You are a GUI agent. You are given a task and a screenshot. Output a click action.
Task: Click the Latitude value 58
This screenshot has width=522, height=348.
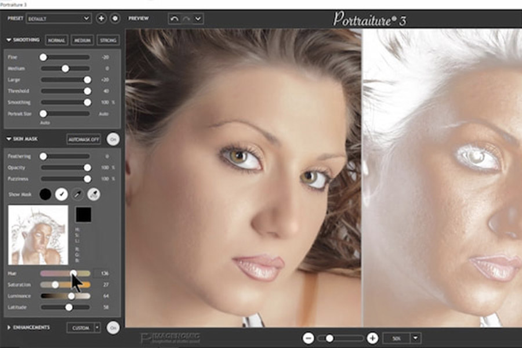coord(106,307)
